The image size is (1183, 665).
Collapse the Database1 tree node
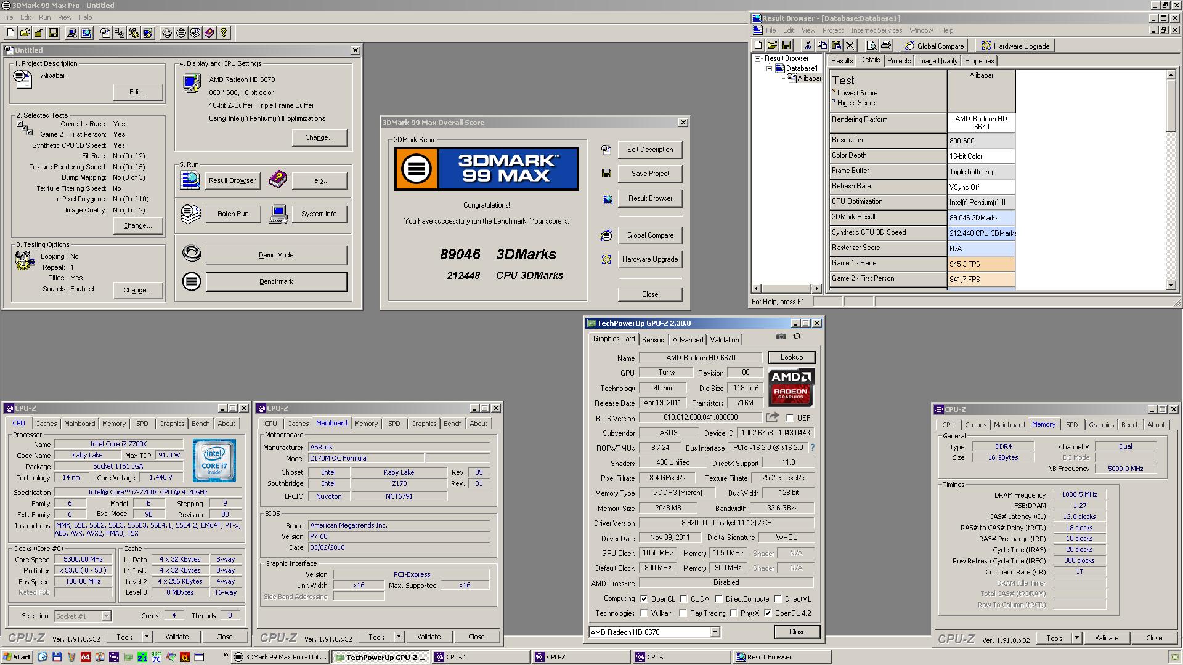click(x=769, y=68)
